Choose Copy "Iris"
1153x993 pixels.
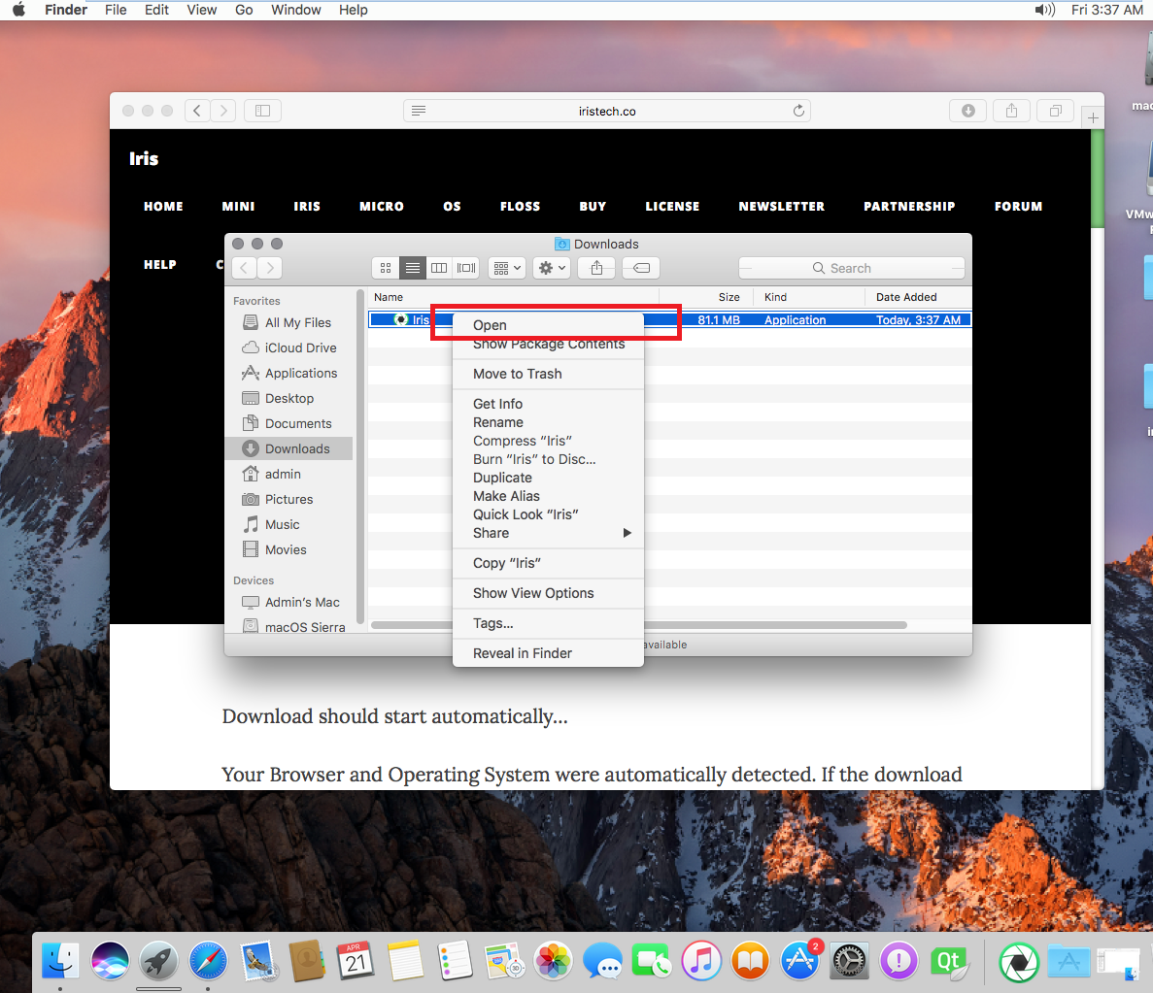click(x=549, y=563)
